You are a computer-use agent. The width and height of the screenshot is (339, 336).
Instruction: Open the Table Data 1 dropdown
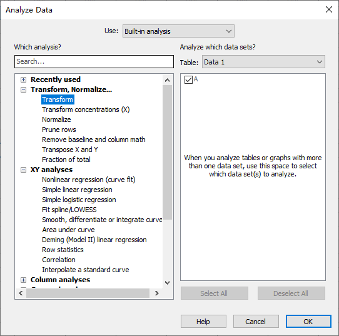tap(263, 62)
